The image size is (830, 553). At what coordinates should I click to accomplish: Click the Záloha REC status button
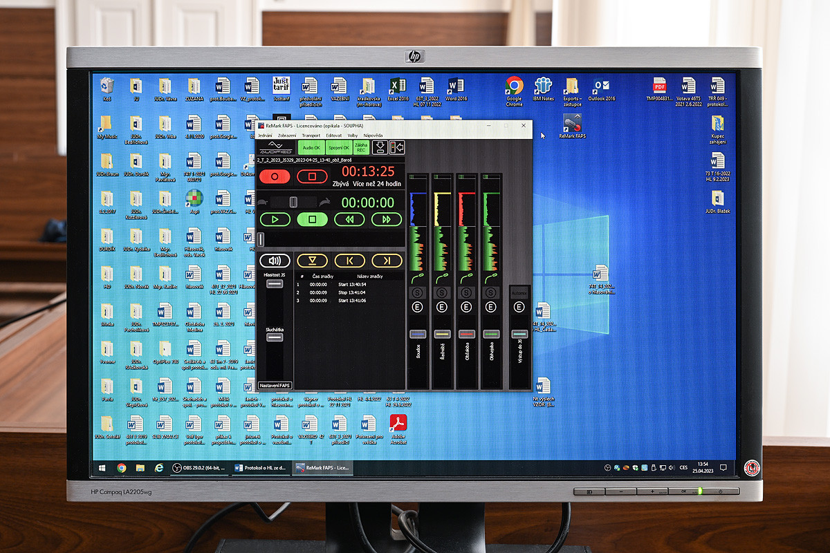click(360, 147)
